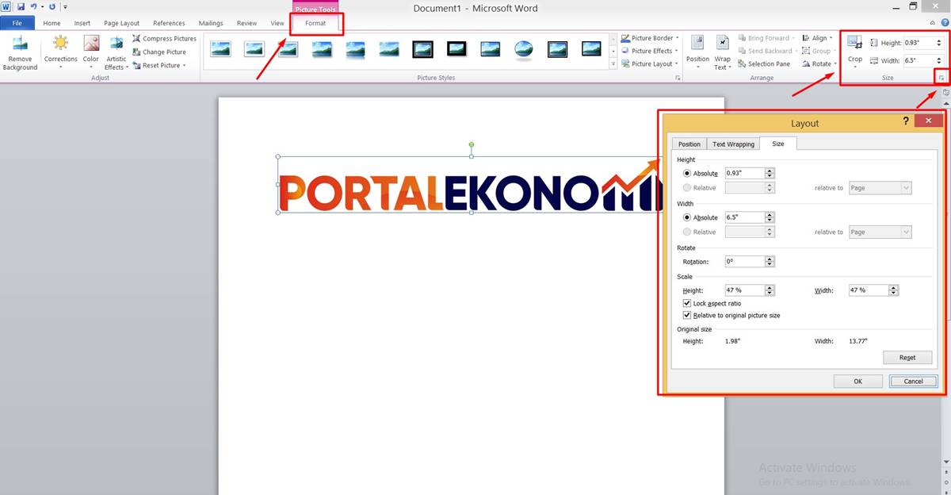Expand the Reset Picture dropdown arrow
Screen dimensions: 951x495
pos(184,65)
